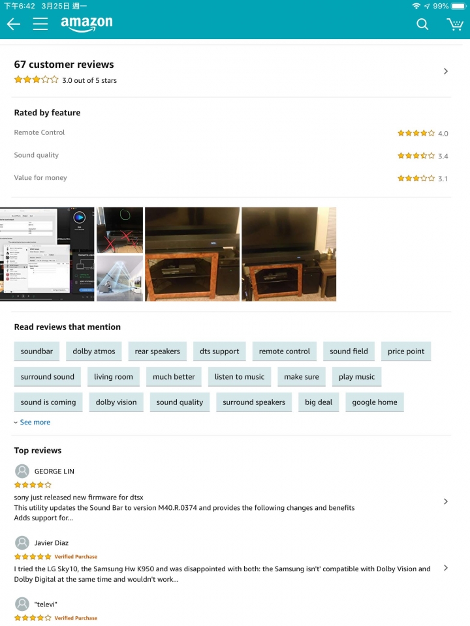
Task: Tap GEORGE LIN profile avatar
Action: pos(22,471)
